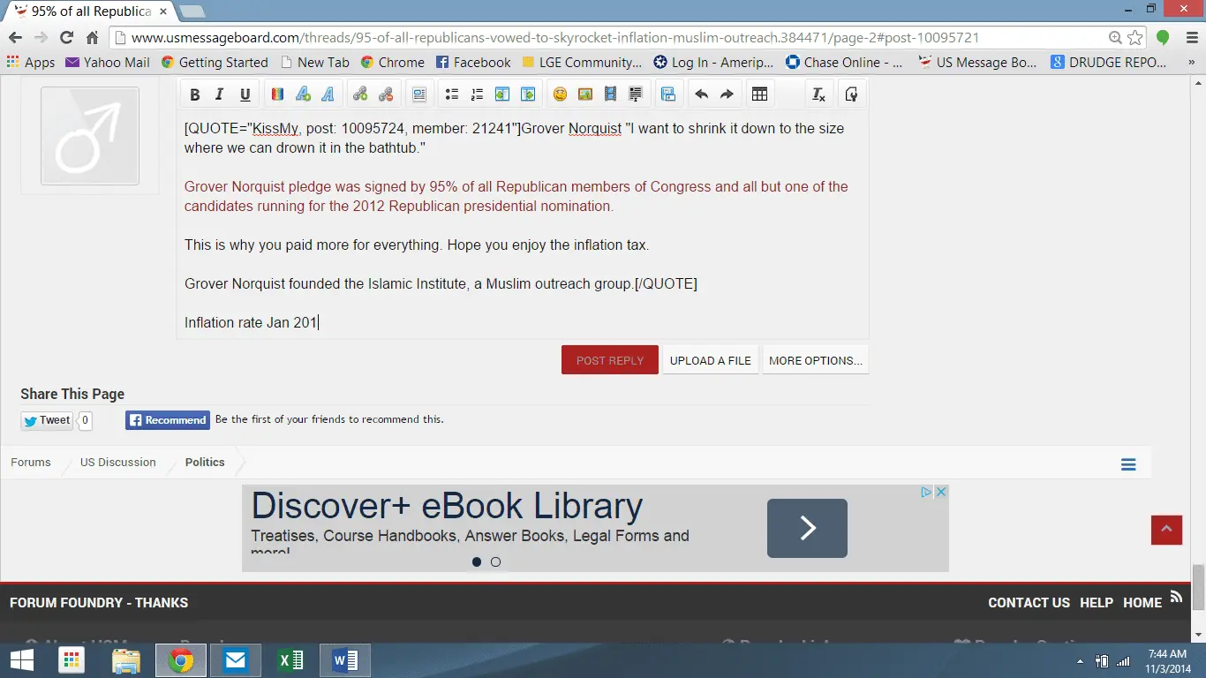
Task: Open the forum hamburger menu in breadcrumb
Action: coord(1128,464)
